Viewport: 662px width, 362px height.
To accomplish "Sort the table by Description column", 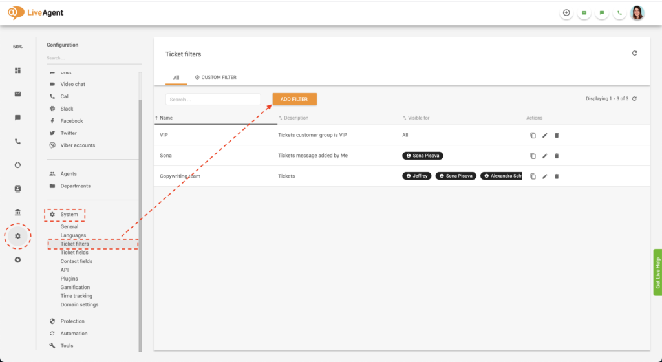I will pos(295,118).
